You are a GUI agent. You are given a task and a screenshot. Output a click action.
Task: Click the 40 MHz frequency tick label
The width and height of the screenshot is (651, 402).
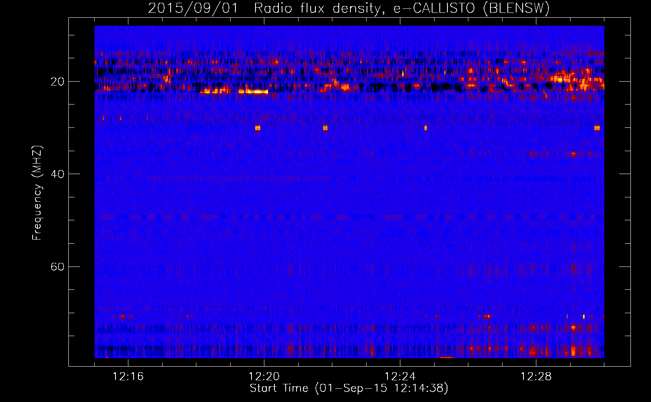[x=57, y=174]
